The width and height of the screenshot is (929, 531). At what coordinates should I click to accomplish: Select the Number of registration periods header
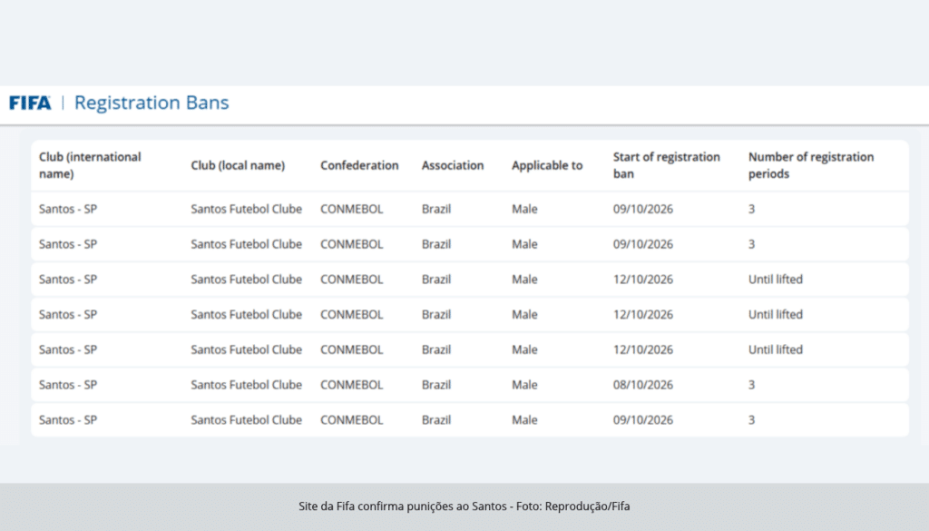(x=811, y=165)
